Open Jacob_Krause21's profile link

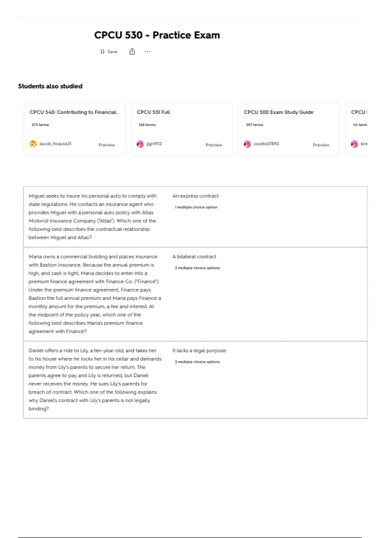tap(55, 144)
